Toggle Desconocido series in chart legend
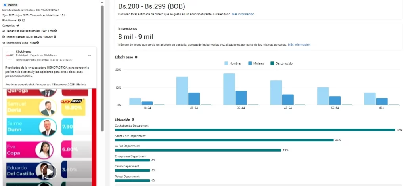The height and width of the screenshot is (186, 406). coord(282,63)
